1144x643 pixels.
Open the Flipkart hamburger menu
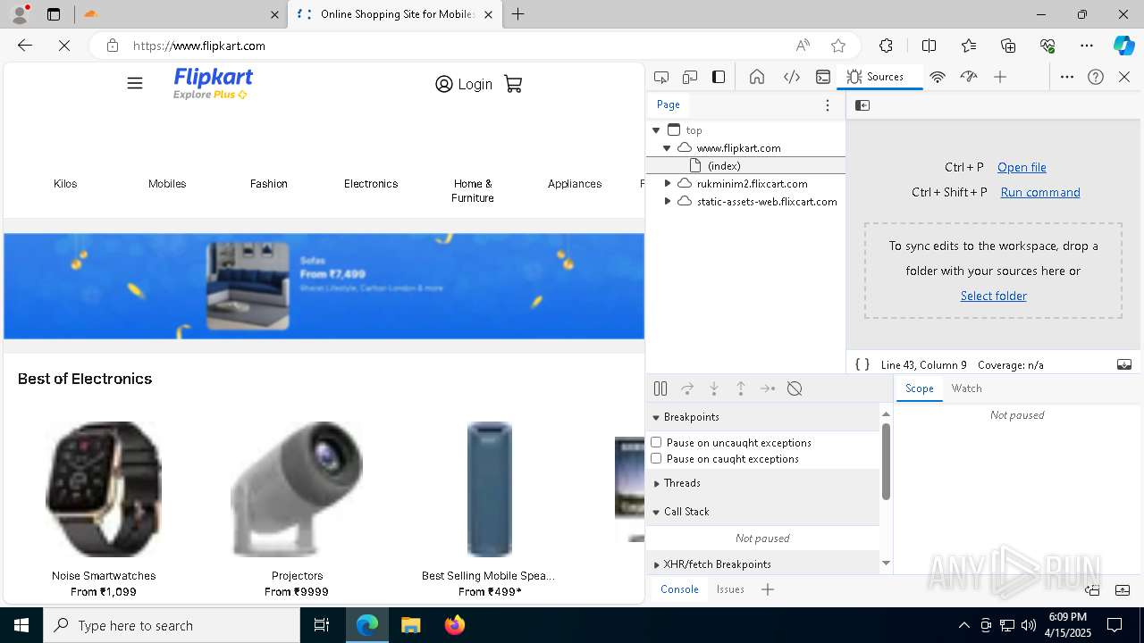point(135,83)
